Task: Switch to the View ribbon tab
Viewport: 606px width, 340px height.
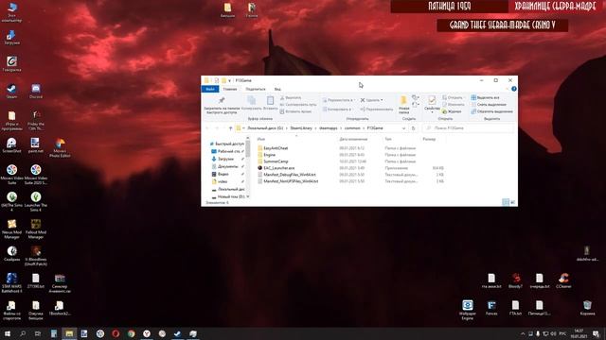Action: point(277,89)
